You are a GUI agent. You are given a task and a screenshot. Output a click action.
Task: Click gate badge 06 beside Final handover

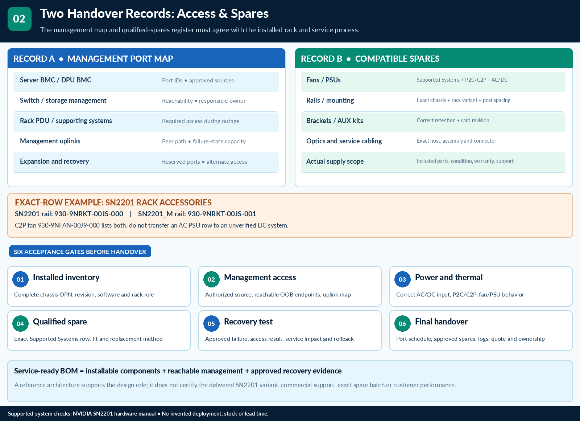(x=402, y=324)
